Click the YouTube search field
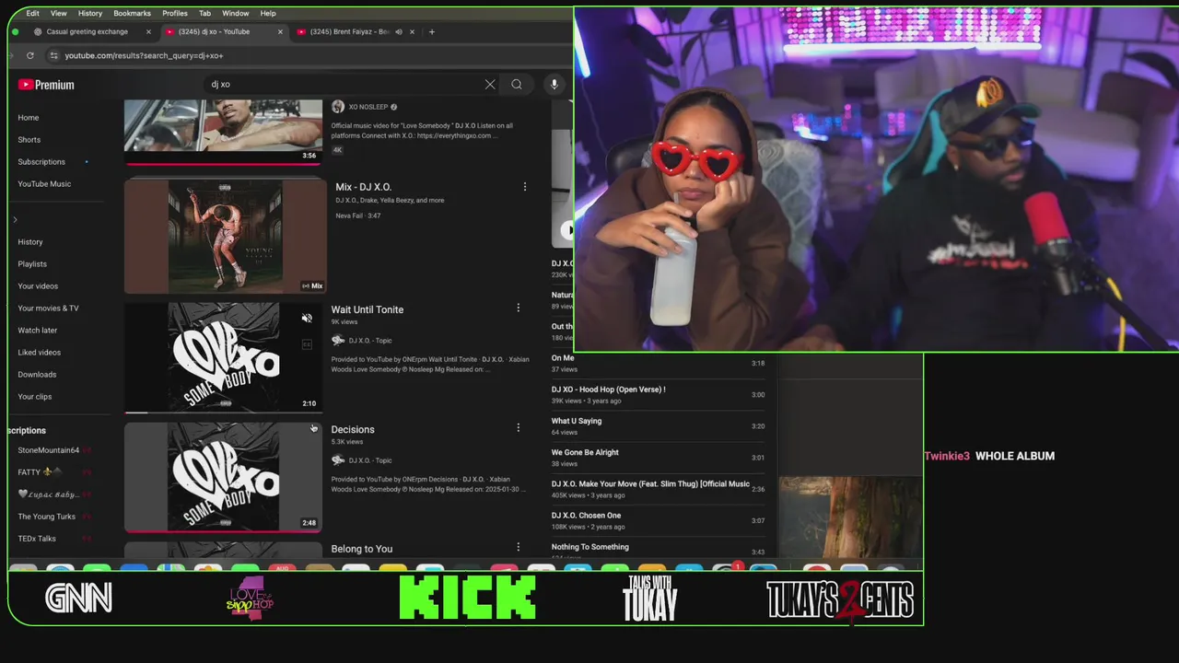The height and width of the screenshot is (663, 1179). pyautogui.click(x=345, y=84)
